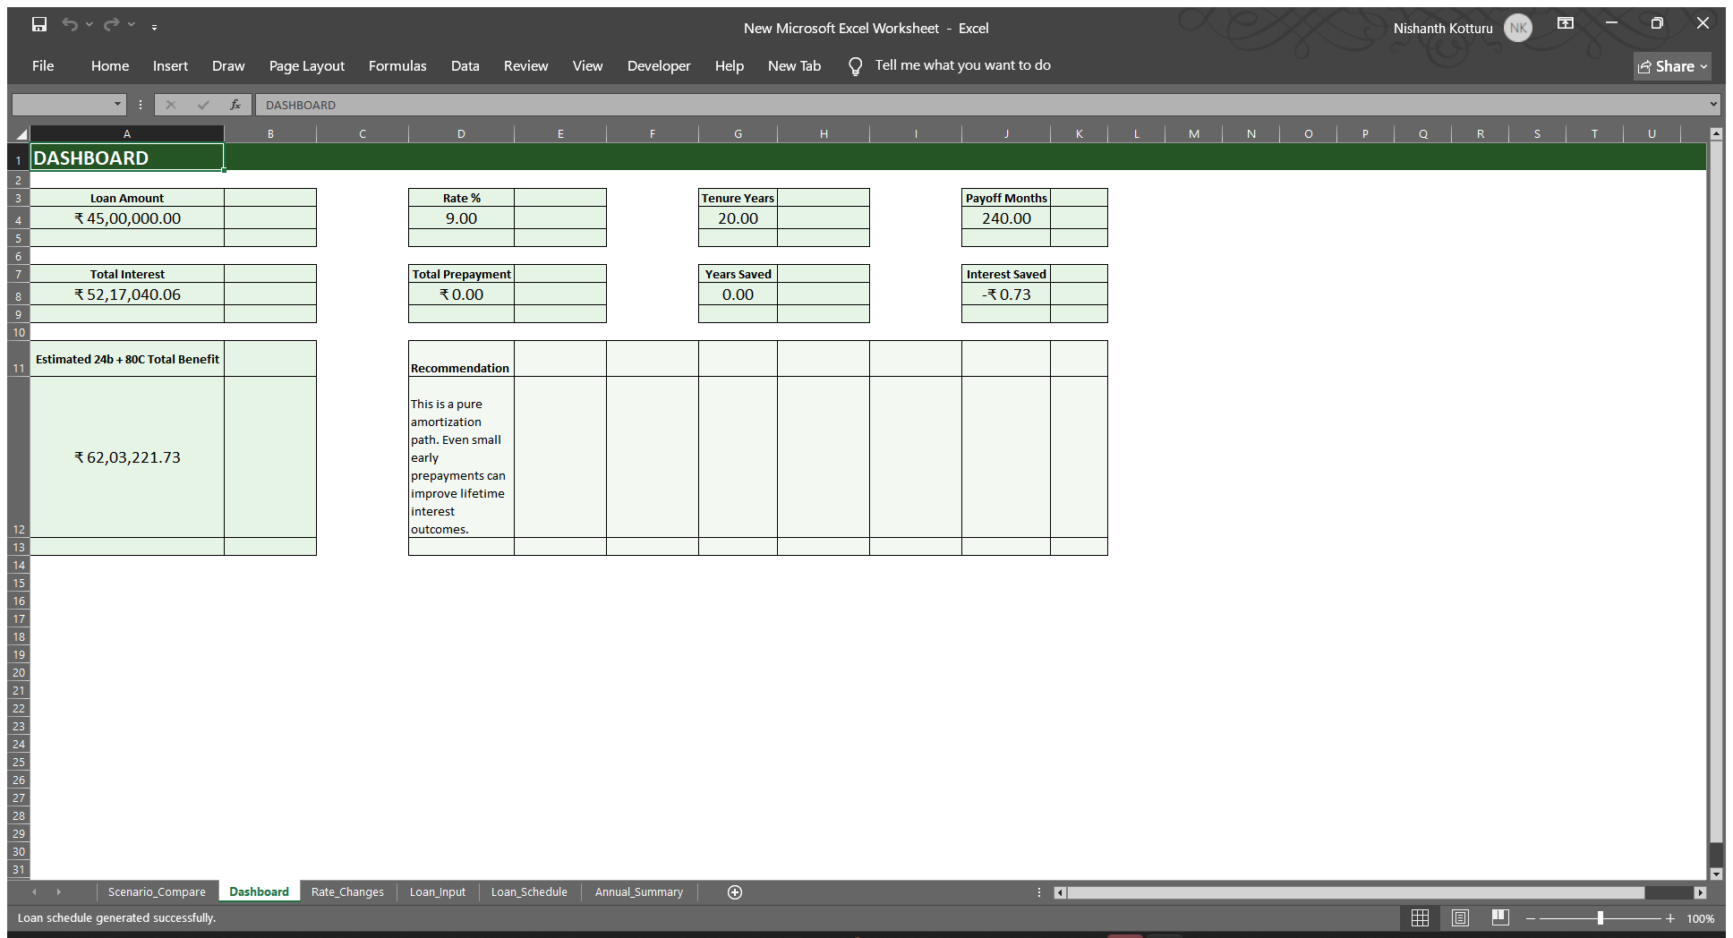Open the Developer ribbon tab
This screenshot has width=1733, height=938.
pyautogui.click(x=659, y=66)
